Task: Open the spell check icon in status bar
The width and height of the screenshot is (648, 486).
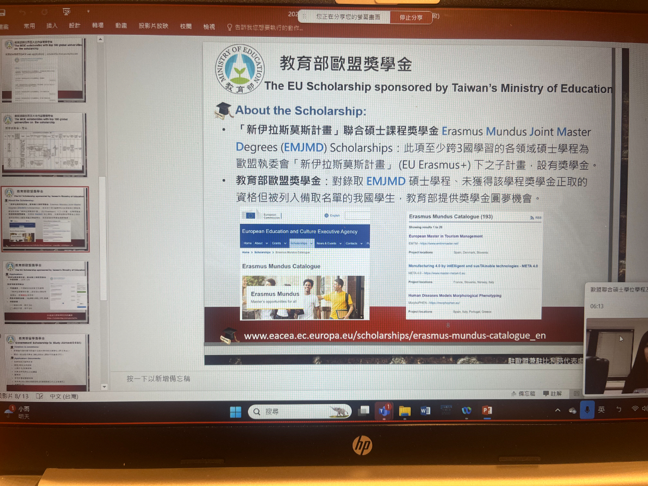Action: pos(39,396)
